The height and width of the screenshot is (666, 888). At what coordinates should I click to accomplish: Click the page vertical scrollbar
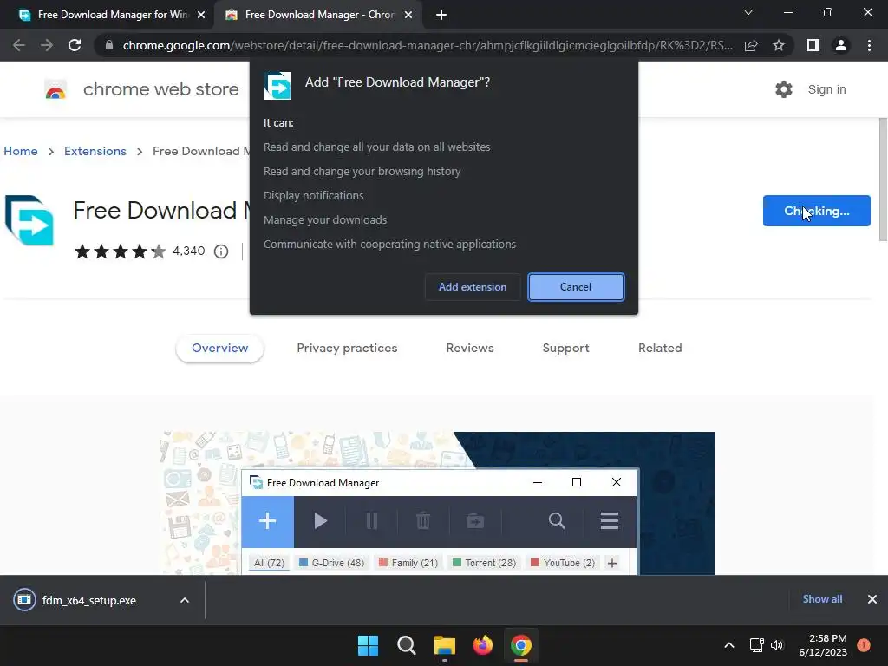pos(883,179)
